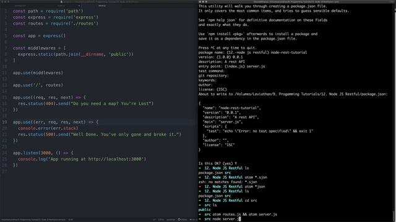The width and height of the screenshot is (396, 222).
Task: Click the "About to write to" line in terminal
Action: [x=293, y=94]
